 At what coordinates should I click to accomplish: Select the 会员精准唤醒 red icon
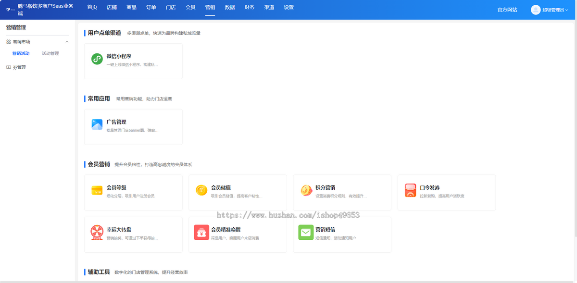tap(201, 233)
